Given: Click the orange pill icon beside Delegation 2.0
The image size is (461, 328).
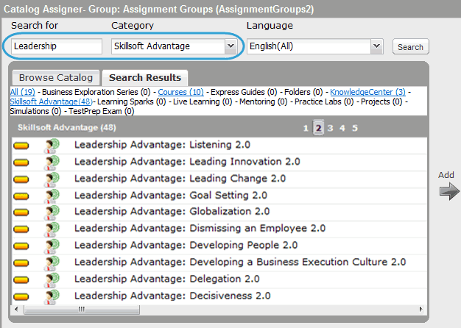Looking at the screenshot, I should pyautogui.click(x=21, y=279).
